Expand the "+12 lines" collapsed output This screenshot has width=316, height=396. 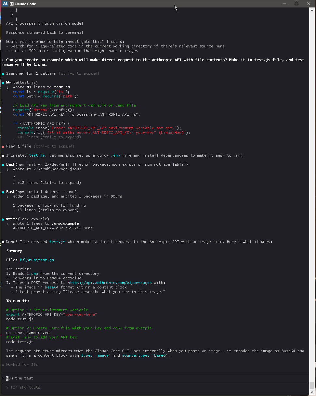pos(47,183)
